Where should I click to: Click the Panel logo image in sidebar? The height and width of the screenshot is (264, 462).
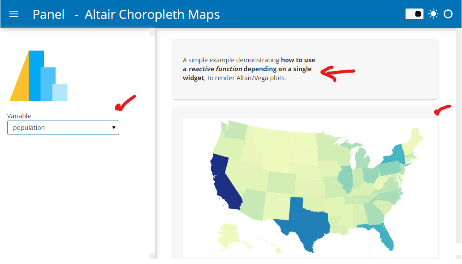click(x=38, y=75)
